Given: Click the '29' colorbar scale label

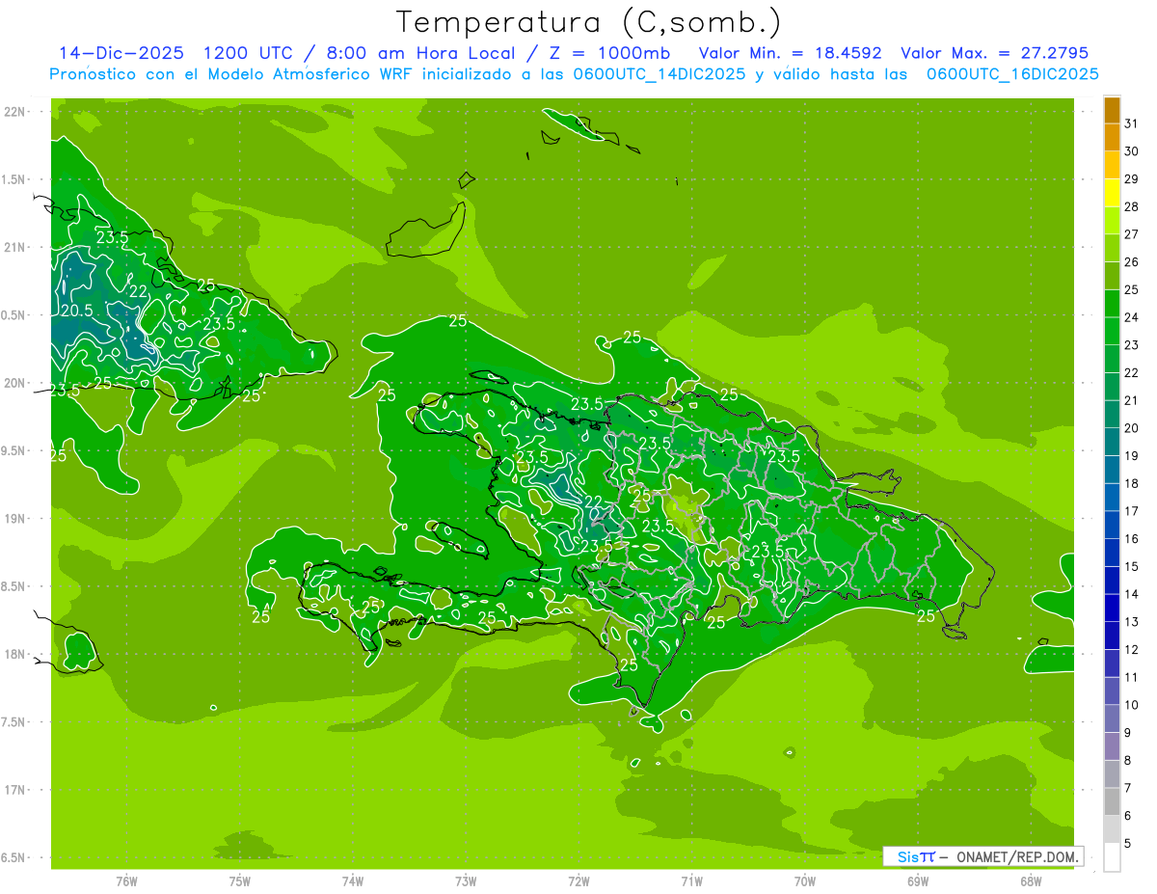Looking at the screenshot, I should 1132,179.
